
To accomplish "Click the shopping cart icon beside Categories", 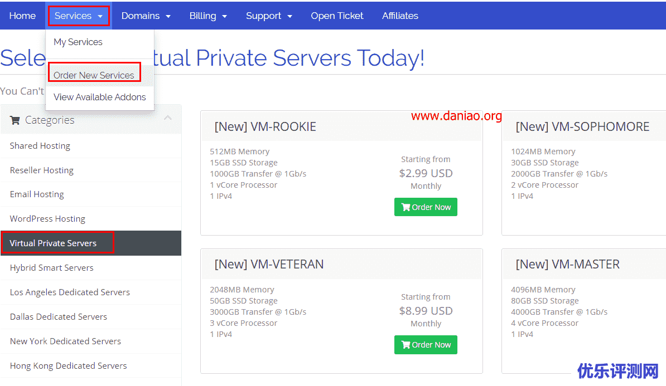I will pos(15,120).
